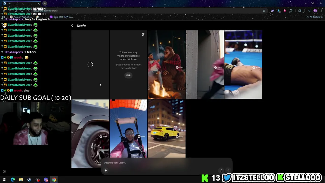Open the shield extension icon in toolbar
The width and height of the screenshot is (325, 183).
[x=285, y=11]
